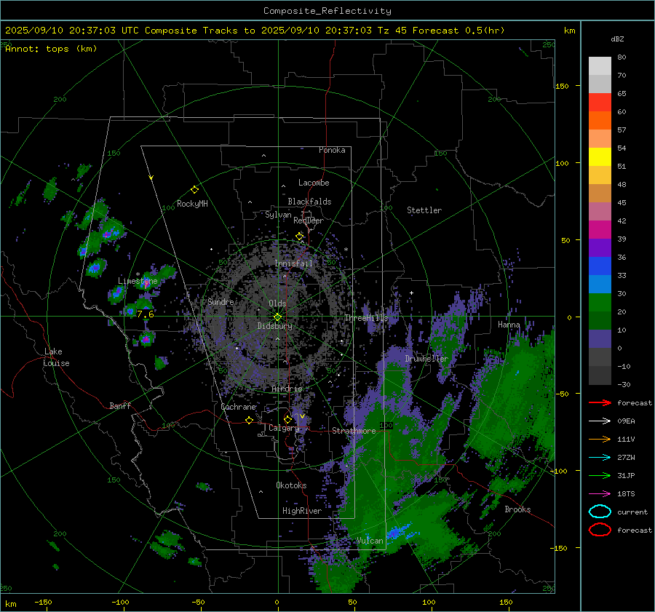Viewport: 655px width, 612px height.
Task: Click the Ponoka town label
Action: (332, 150)
